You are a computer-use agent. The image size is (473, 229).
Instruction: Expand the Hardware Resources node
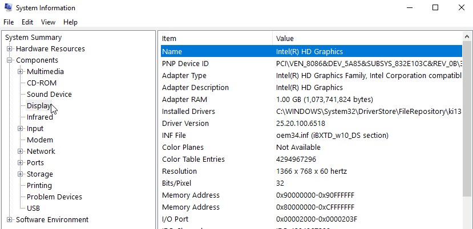pos(10,49)
